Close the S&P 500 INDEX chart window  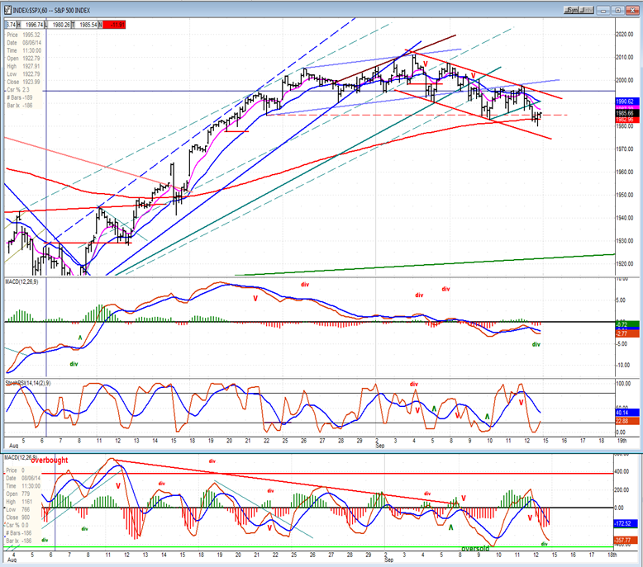[x=632, y=11]
